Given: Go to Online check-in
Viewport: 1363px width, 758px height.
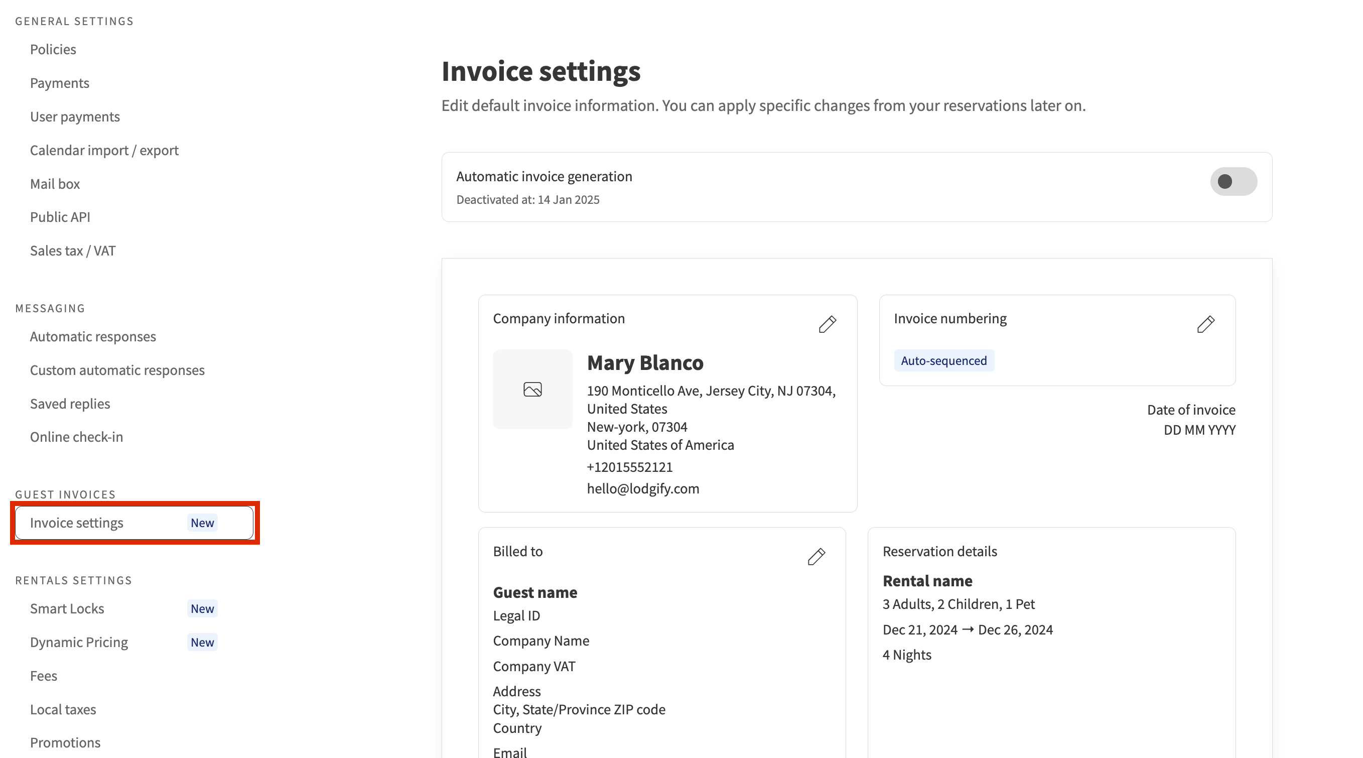Looking at the screenshot, I should tap(76, 437).
